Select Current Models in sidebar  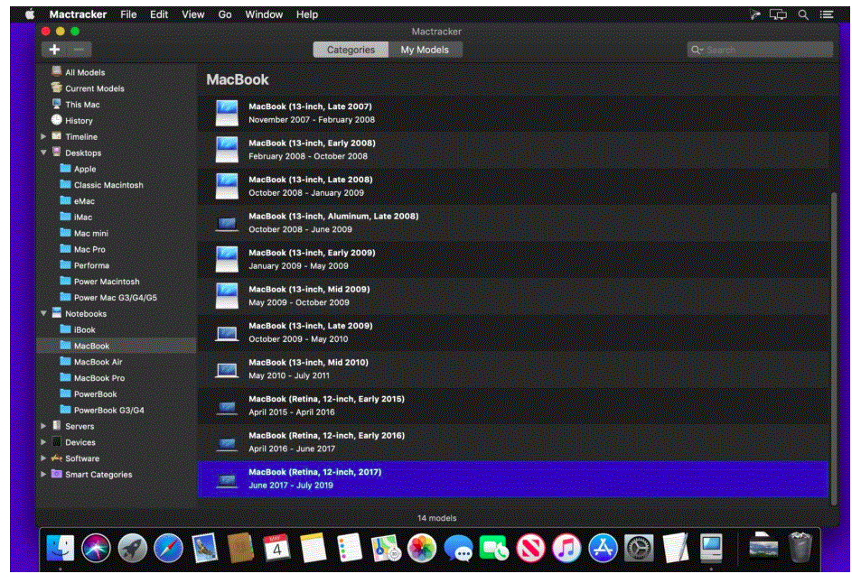95,88
